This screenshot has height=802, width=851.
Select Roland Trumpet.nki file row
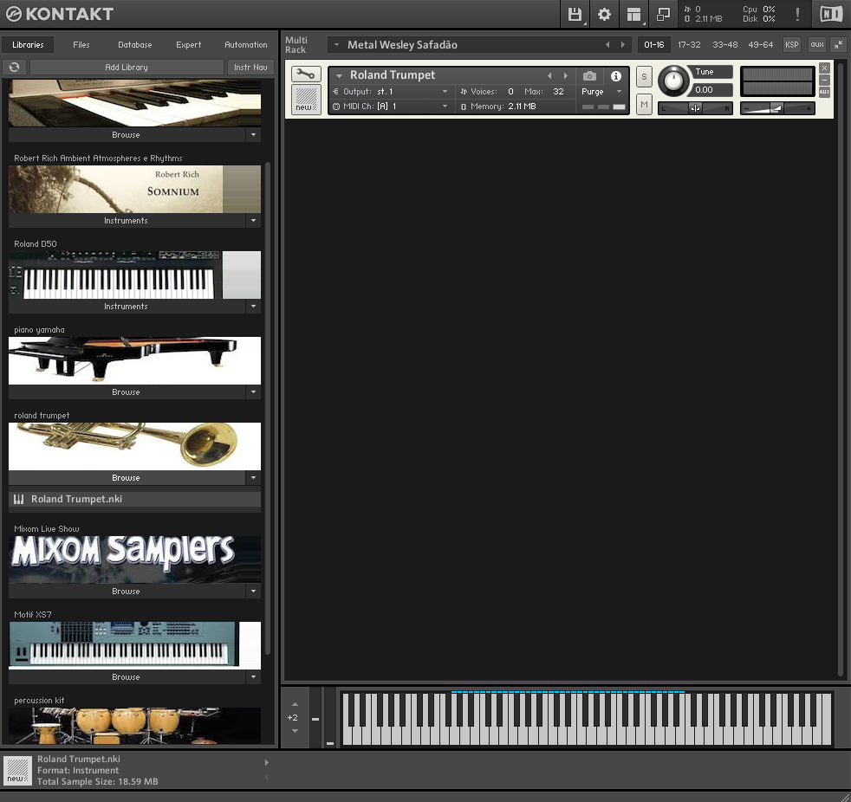[x=134, y=499]
